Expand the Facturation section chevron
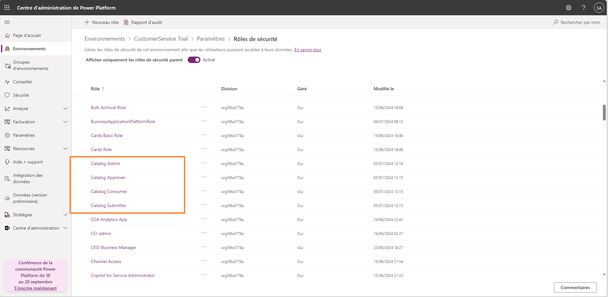Image resolution: width=608 pixels, height=297 pixels. click(65, 122)
